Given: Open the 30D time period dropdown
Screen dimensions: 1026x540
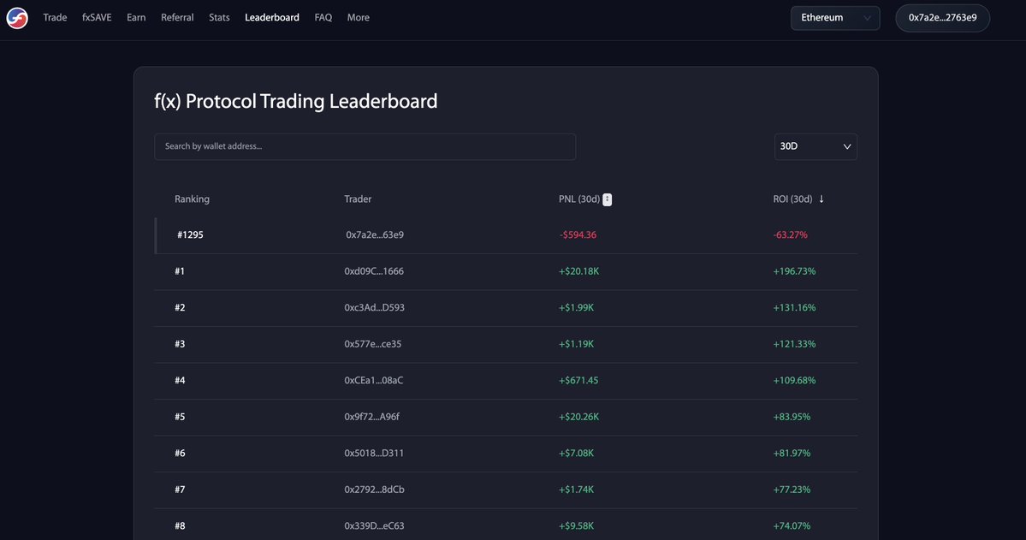Looking at the screenshot, I should pos(815,146).
